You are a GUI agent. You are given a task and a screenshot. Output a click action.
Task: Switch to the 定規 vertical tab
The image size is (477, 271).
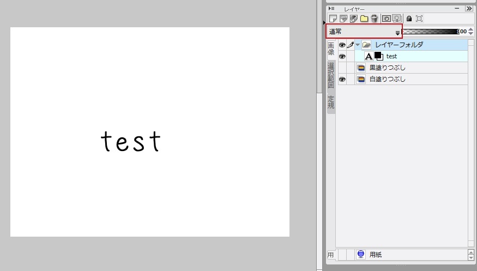click(331, 103)
